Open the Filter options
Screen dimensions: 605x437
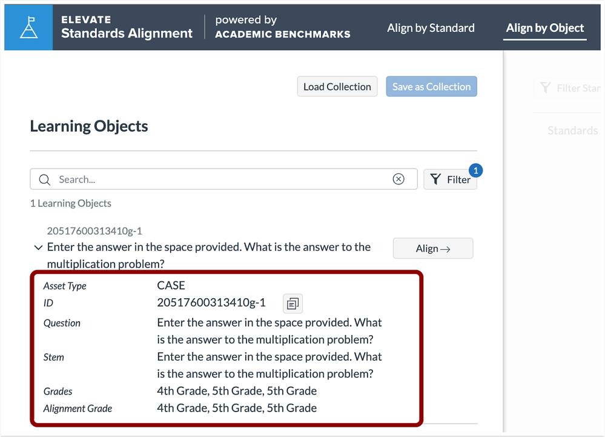click(x=451, y=179)
